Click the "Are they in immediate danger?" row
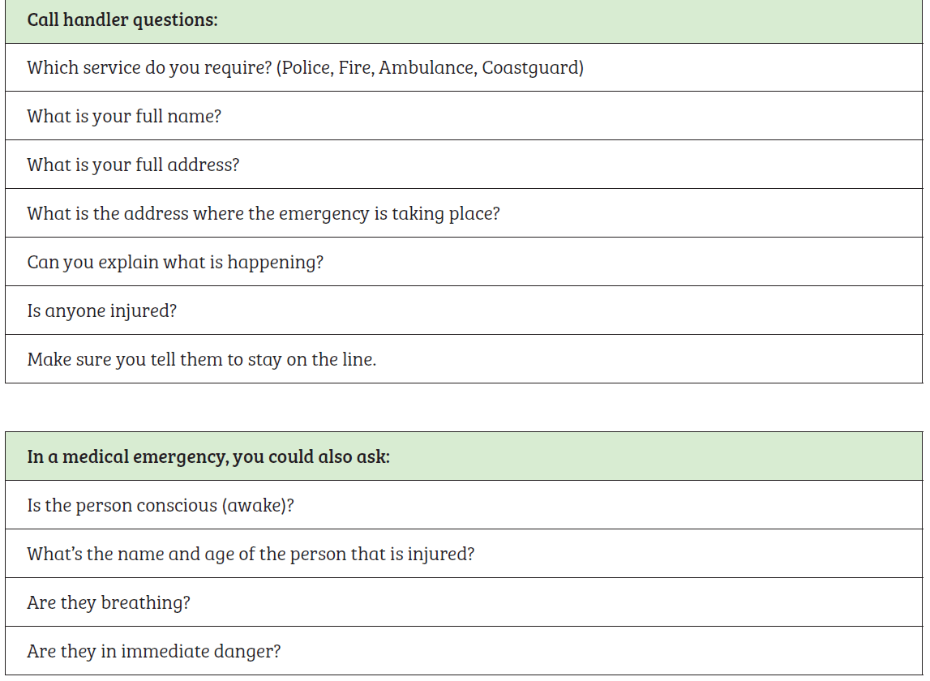The height and width of the screenshot is (681, 930). click(x=154, y=651)
